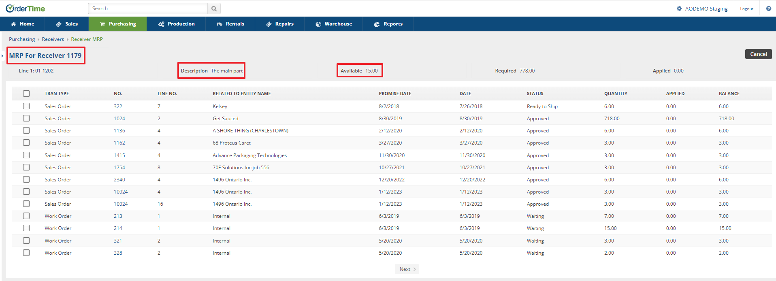Expand the side panel arrow near page title
Viewport: 776px width, 281px height.
click(x=2, y=56)
